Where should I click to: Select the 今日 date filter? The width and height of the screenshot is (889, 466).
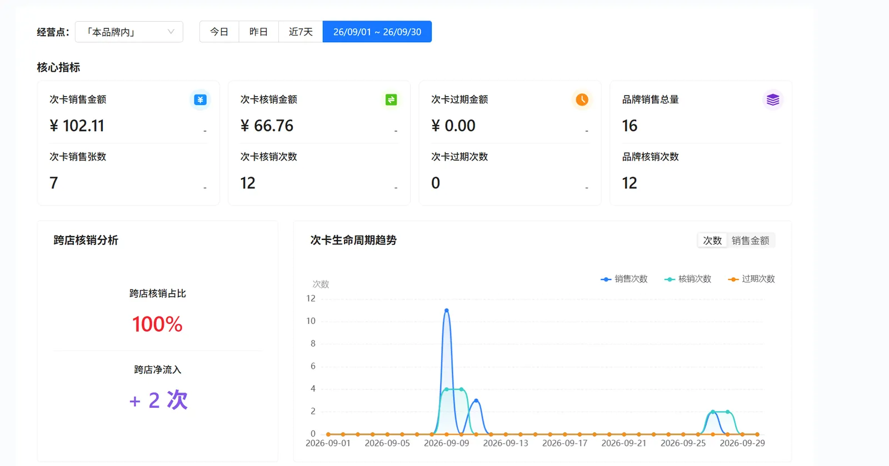pos(219,32)
